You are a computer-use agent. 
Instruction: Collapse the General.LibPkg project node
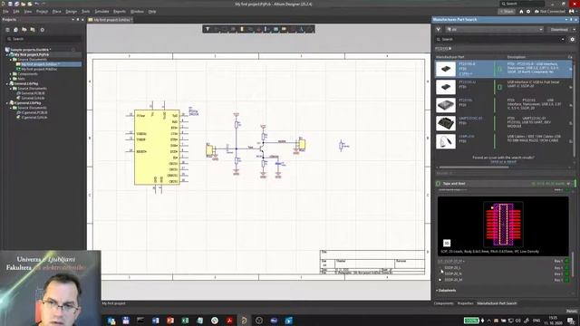(7, 84)
